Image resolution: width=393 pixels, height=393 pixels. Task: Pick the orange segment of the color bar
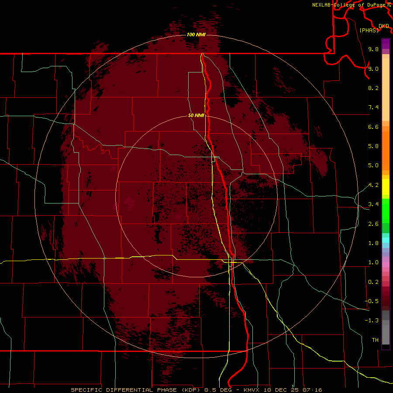386,151
